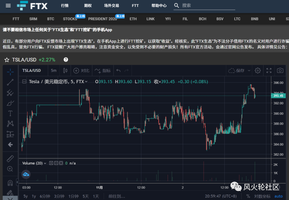Open the help question mark icon
289x200 pixels.
point(66,59)
